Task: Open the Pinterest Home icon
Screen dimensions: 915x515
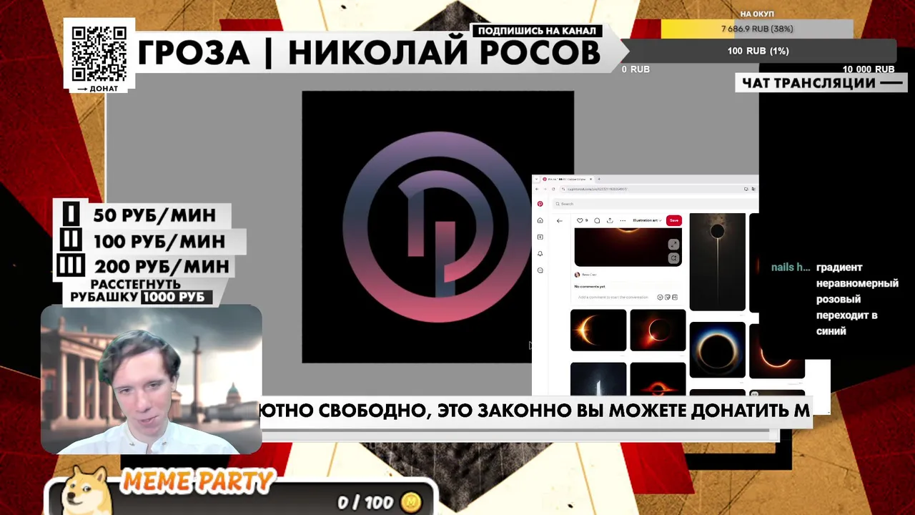Action: point(540,220)
